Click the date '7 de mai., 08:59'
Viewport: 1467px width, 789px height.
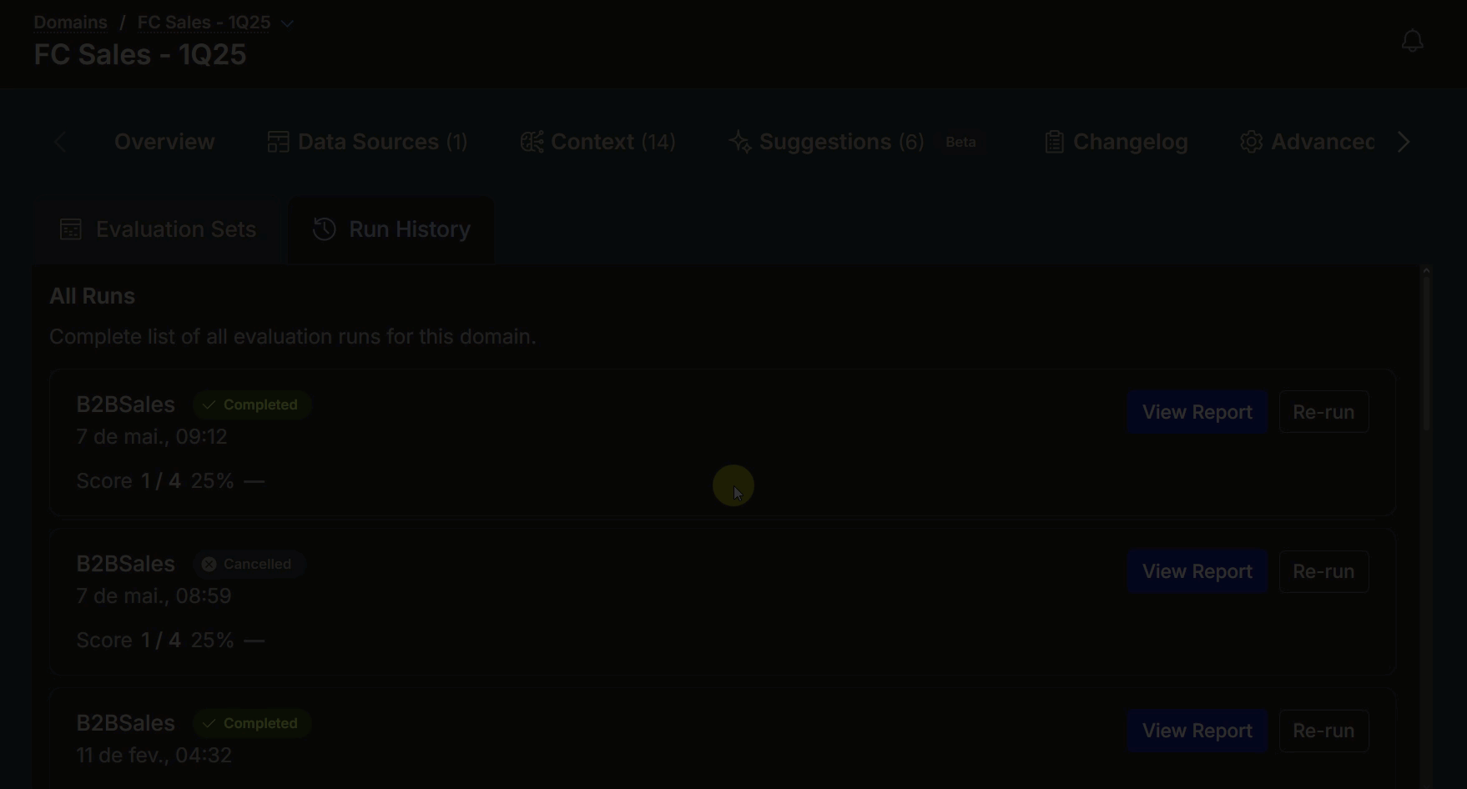[x=154, y=596]
